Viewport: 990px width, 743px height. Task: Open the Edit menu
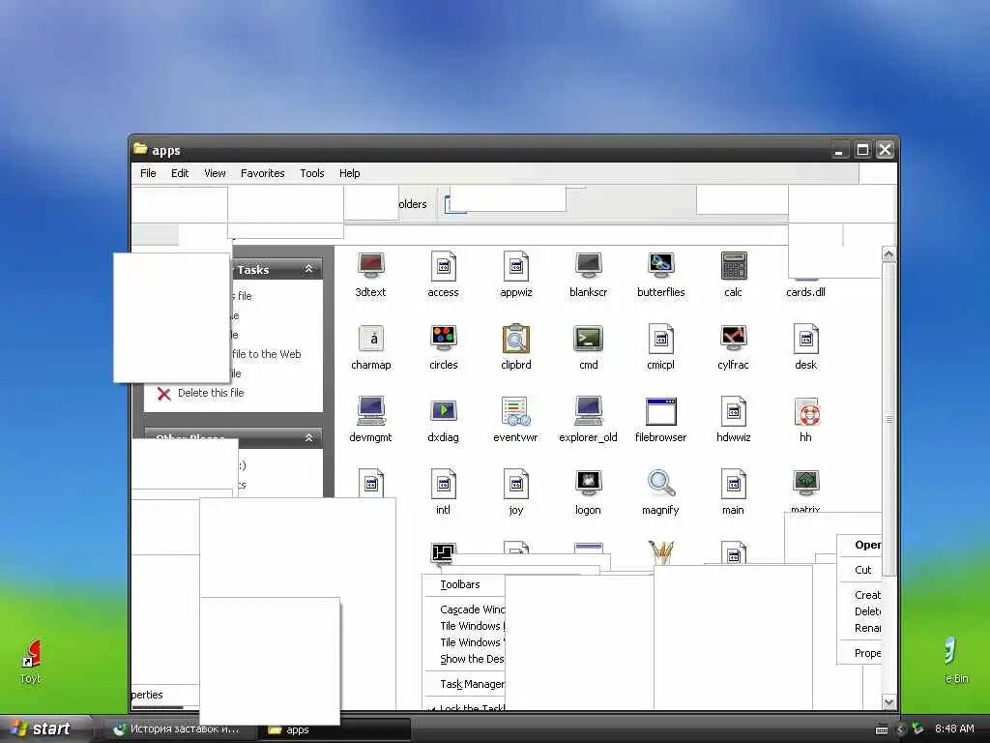180,173
